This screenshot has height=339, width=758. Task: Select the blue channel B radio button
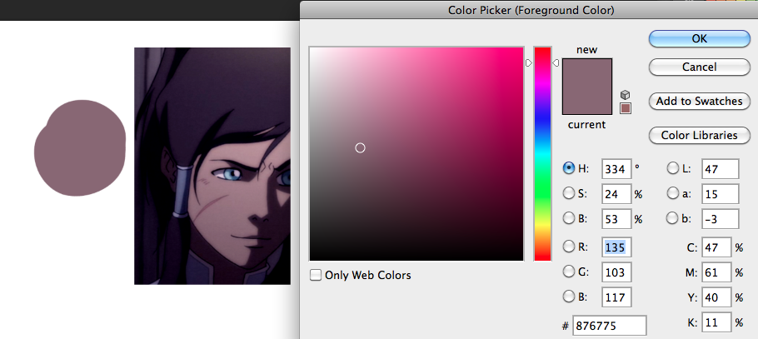click(568, 297)
